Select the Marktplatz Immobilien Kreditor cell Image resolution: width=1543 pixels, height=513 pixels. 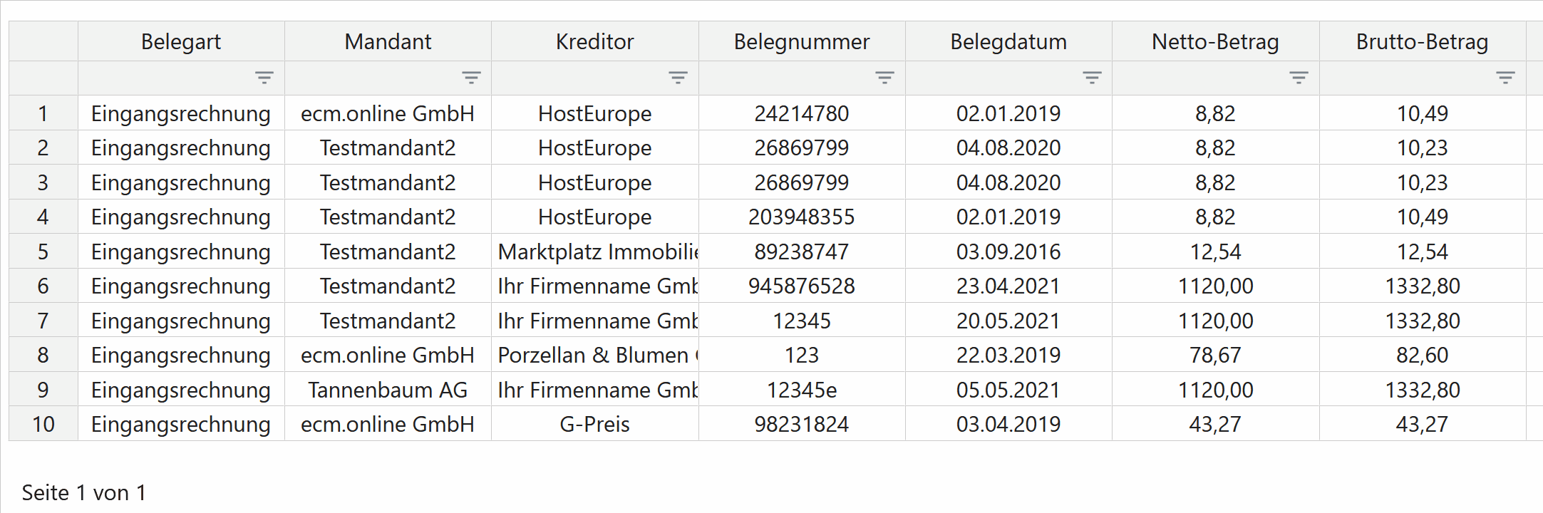595,252
